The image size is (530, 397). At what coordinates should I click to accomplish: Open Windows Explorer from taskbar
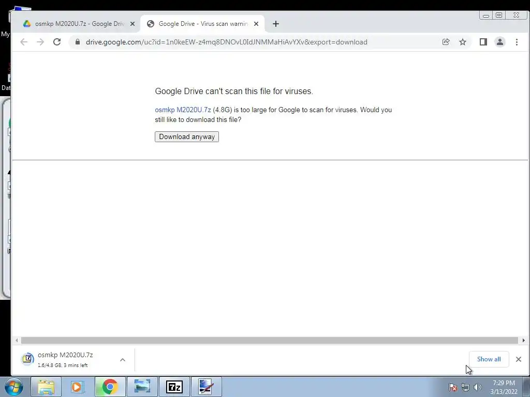coord(46,387)
